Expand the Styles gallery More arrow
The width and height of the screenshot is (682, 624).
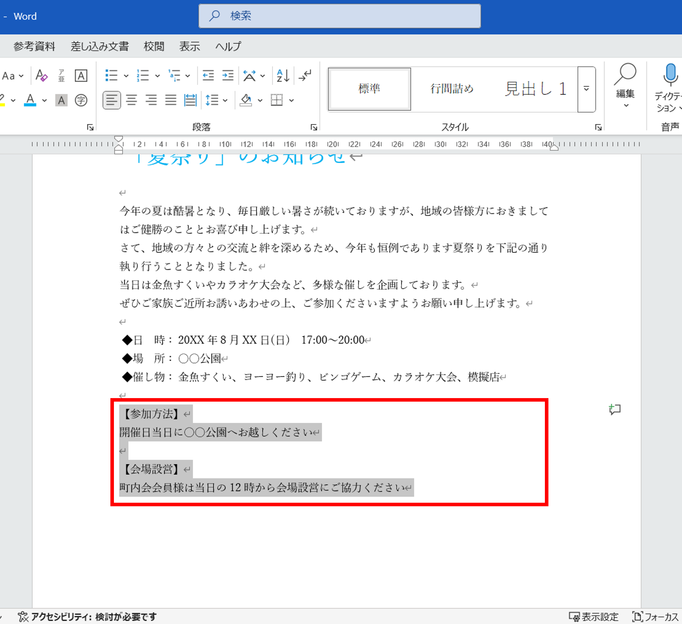(x=586, y=89)
